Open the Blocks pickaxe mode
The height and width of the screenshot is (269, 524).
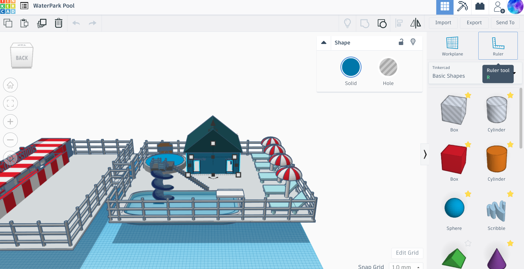(462, 6)
